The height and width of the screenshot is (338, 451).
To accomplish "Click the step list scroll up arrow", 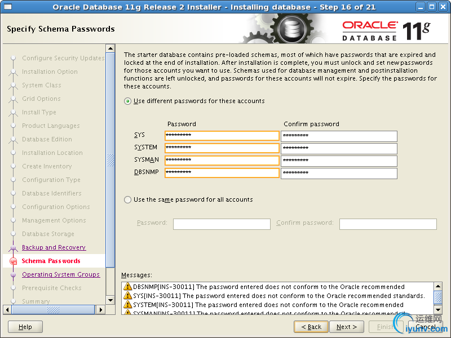I will tap(110, 48).
